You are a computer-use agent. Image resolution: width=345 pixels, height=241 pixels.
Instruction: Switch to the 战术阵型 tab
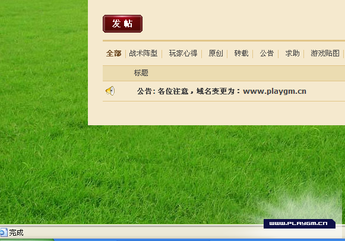tap(143, 53)
